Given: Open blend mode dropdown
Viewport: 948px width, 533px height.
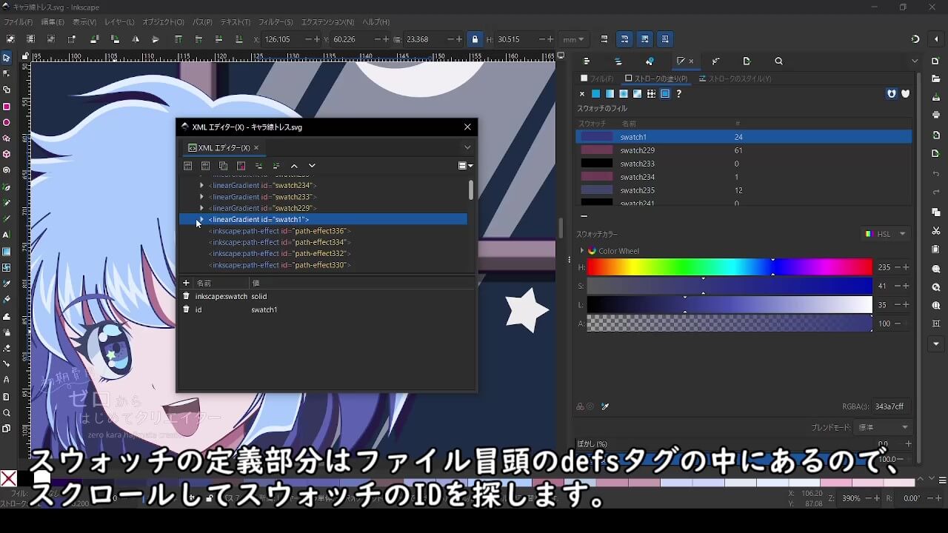Looking at the screenshot, I should (884, 427).
